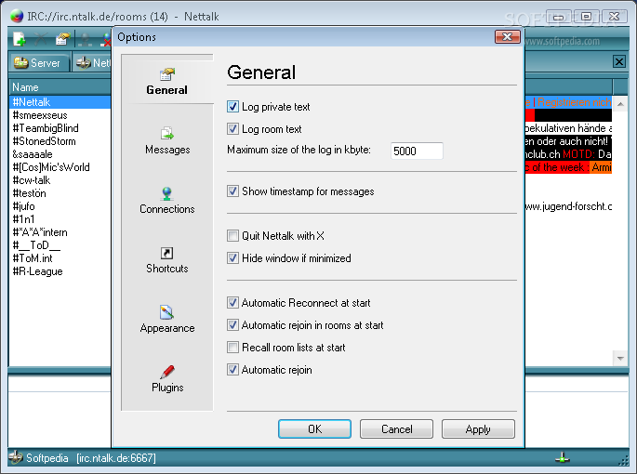Click the message input area in main window

tap(60, 418)
